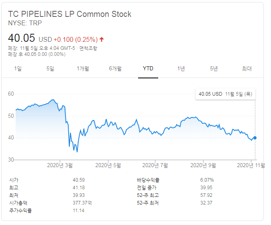
Task: Click the 2020년 9월 axis label
Action: click(203, 165)
